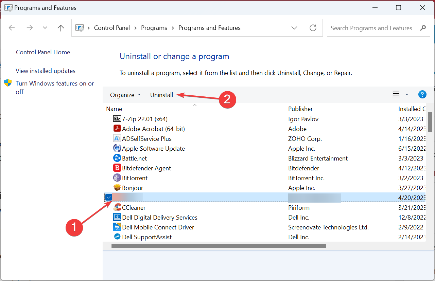Click the Dell SupportAssist icon

click(117, 237)
